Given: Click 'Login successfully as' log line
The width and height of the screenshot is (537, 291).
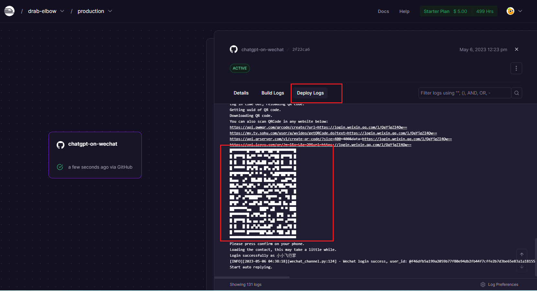Looking at the screenshot, I should [263, 255].
